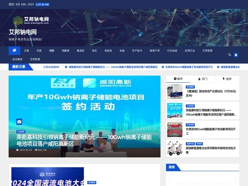This screenshot has width=248, height=186.
Task: Open the 设备 menu item
Action: [122, 51]
